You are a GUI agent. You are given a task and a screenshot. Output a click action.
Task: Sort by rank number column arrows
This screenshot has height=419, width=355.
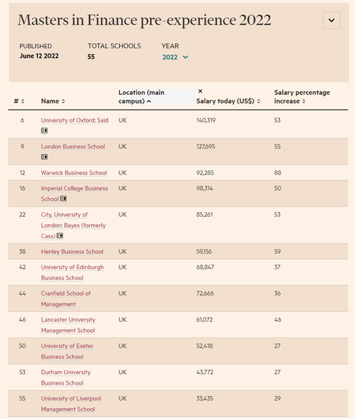click(22, 101)
